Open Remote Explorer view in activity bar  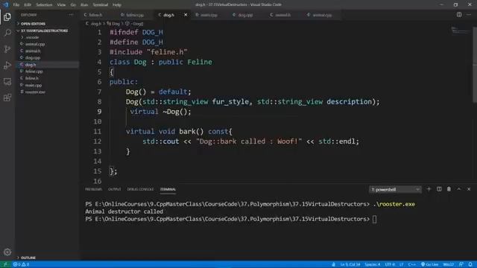(7, 81)
